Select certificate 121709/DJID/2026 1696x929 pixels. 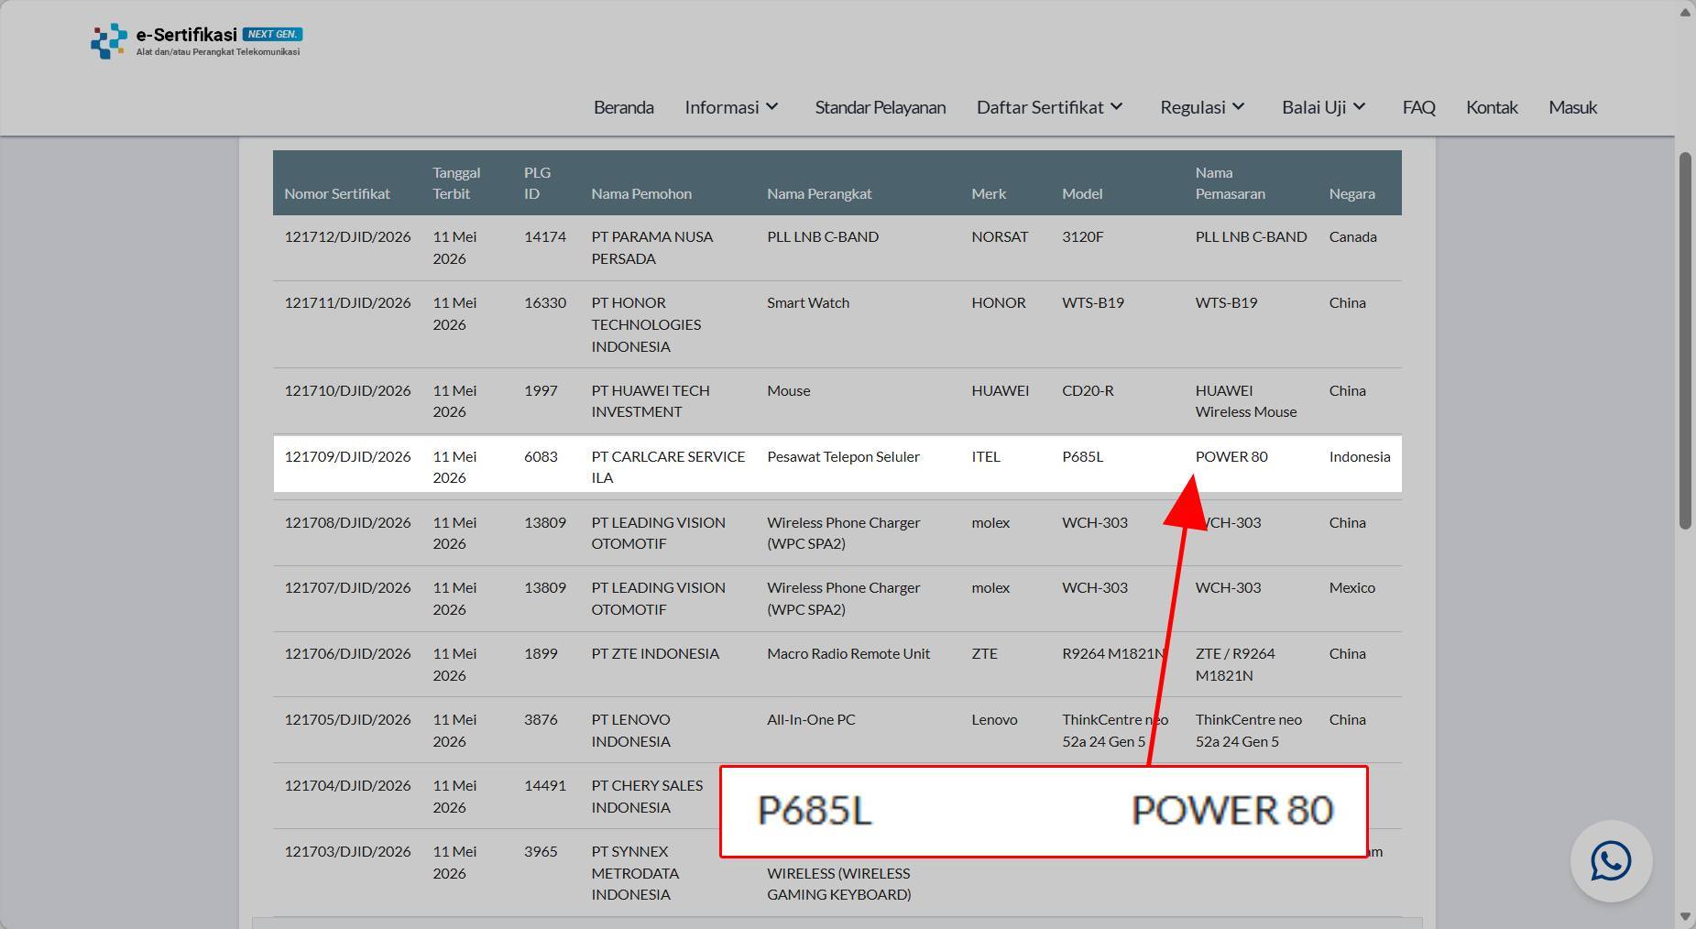pyautogui.click(x=347, y=456)
